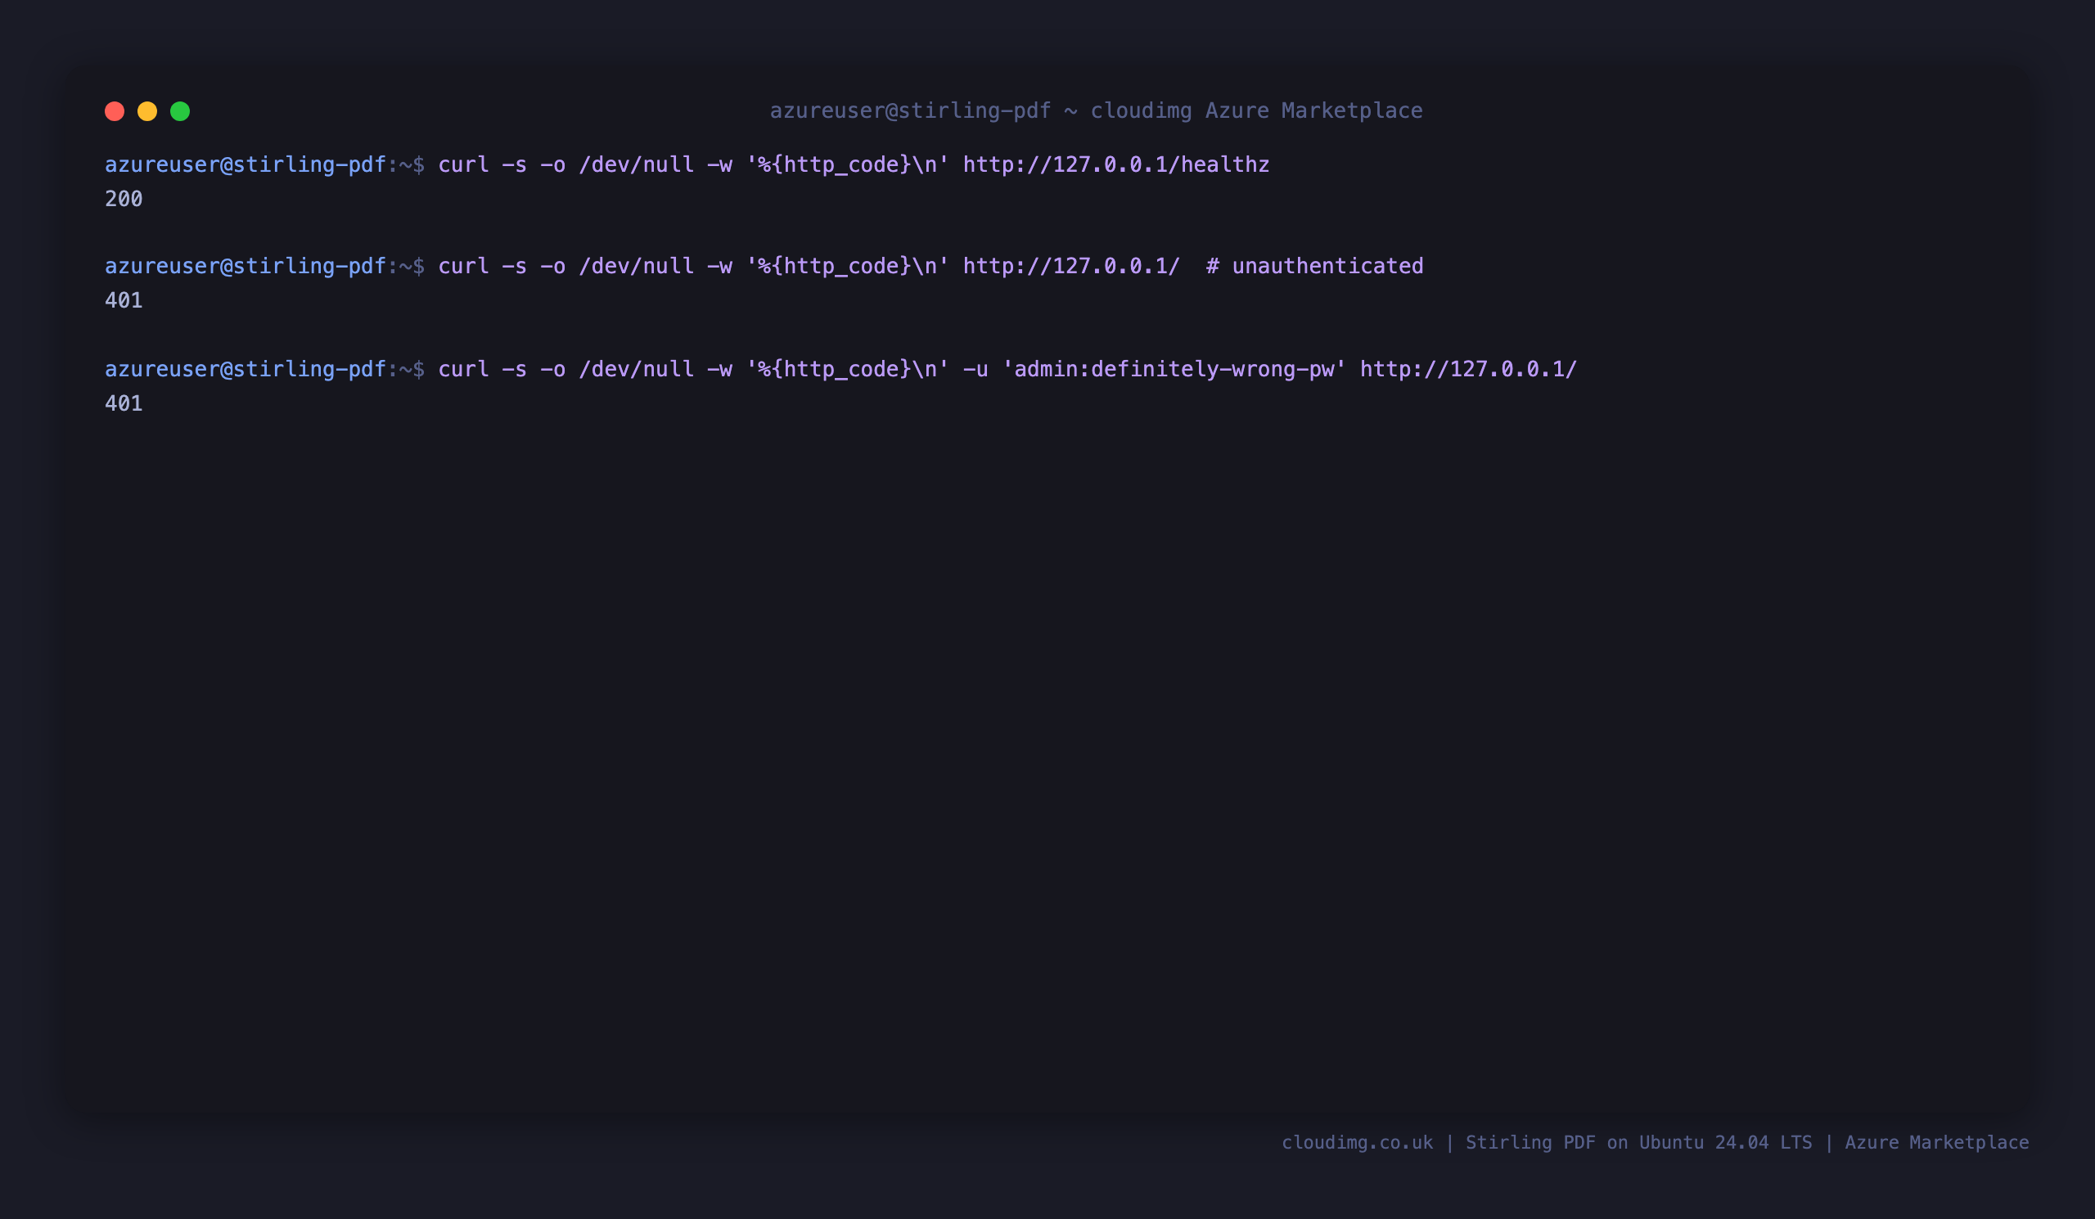Screen dimensions: 2095x1219
Task: Click the curl command ending in /healthz
Action: [854, 164]
